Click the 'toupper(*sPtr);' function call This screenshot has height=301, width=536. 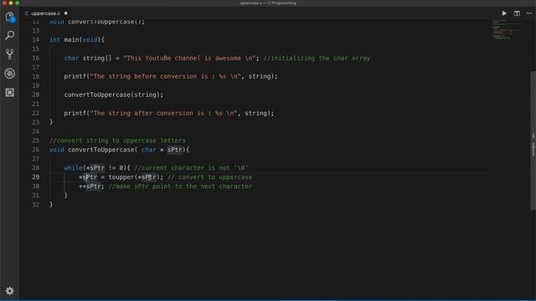[136, 177]
